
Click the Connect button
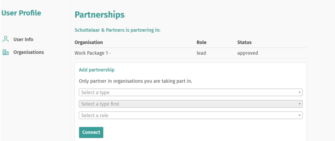click(x=91, y=132)
